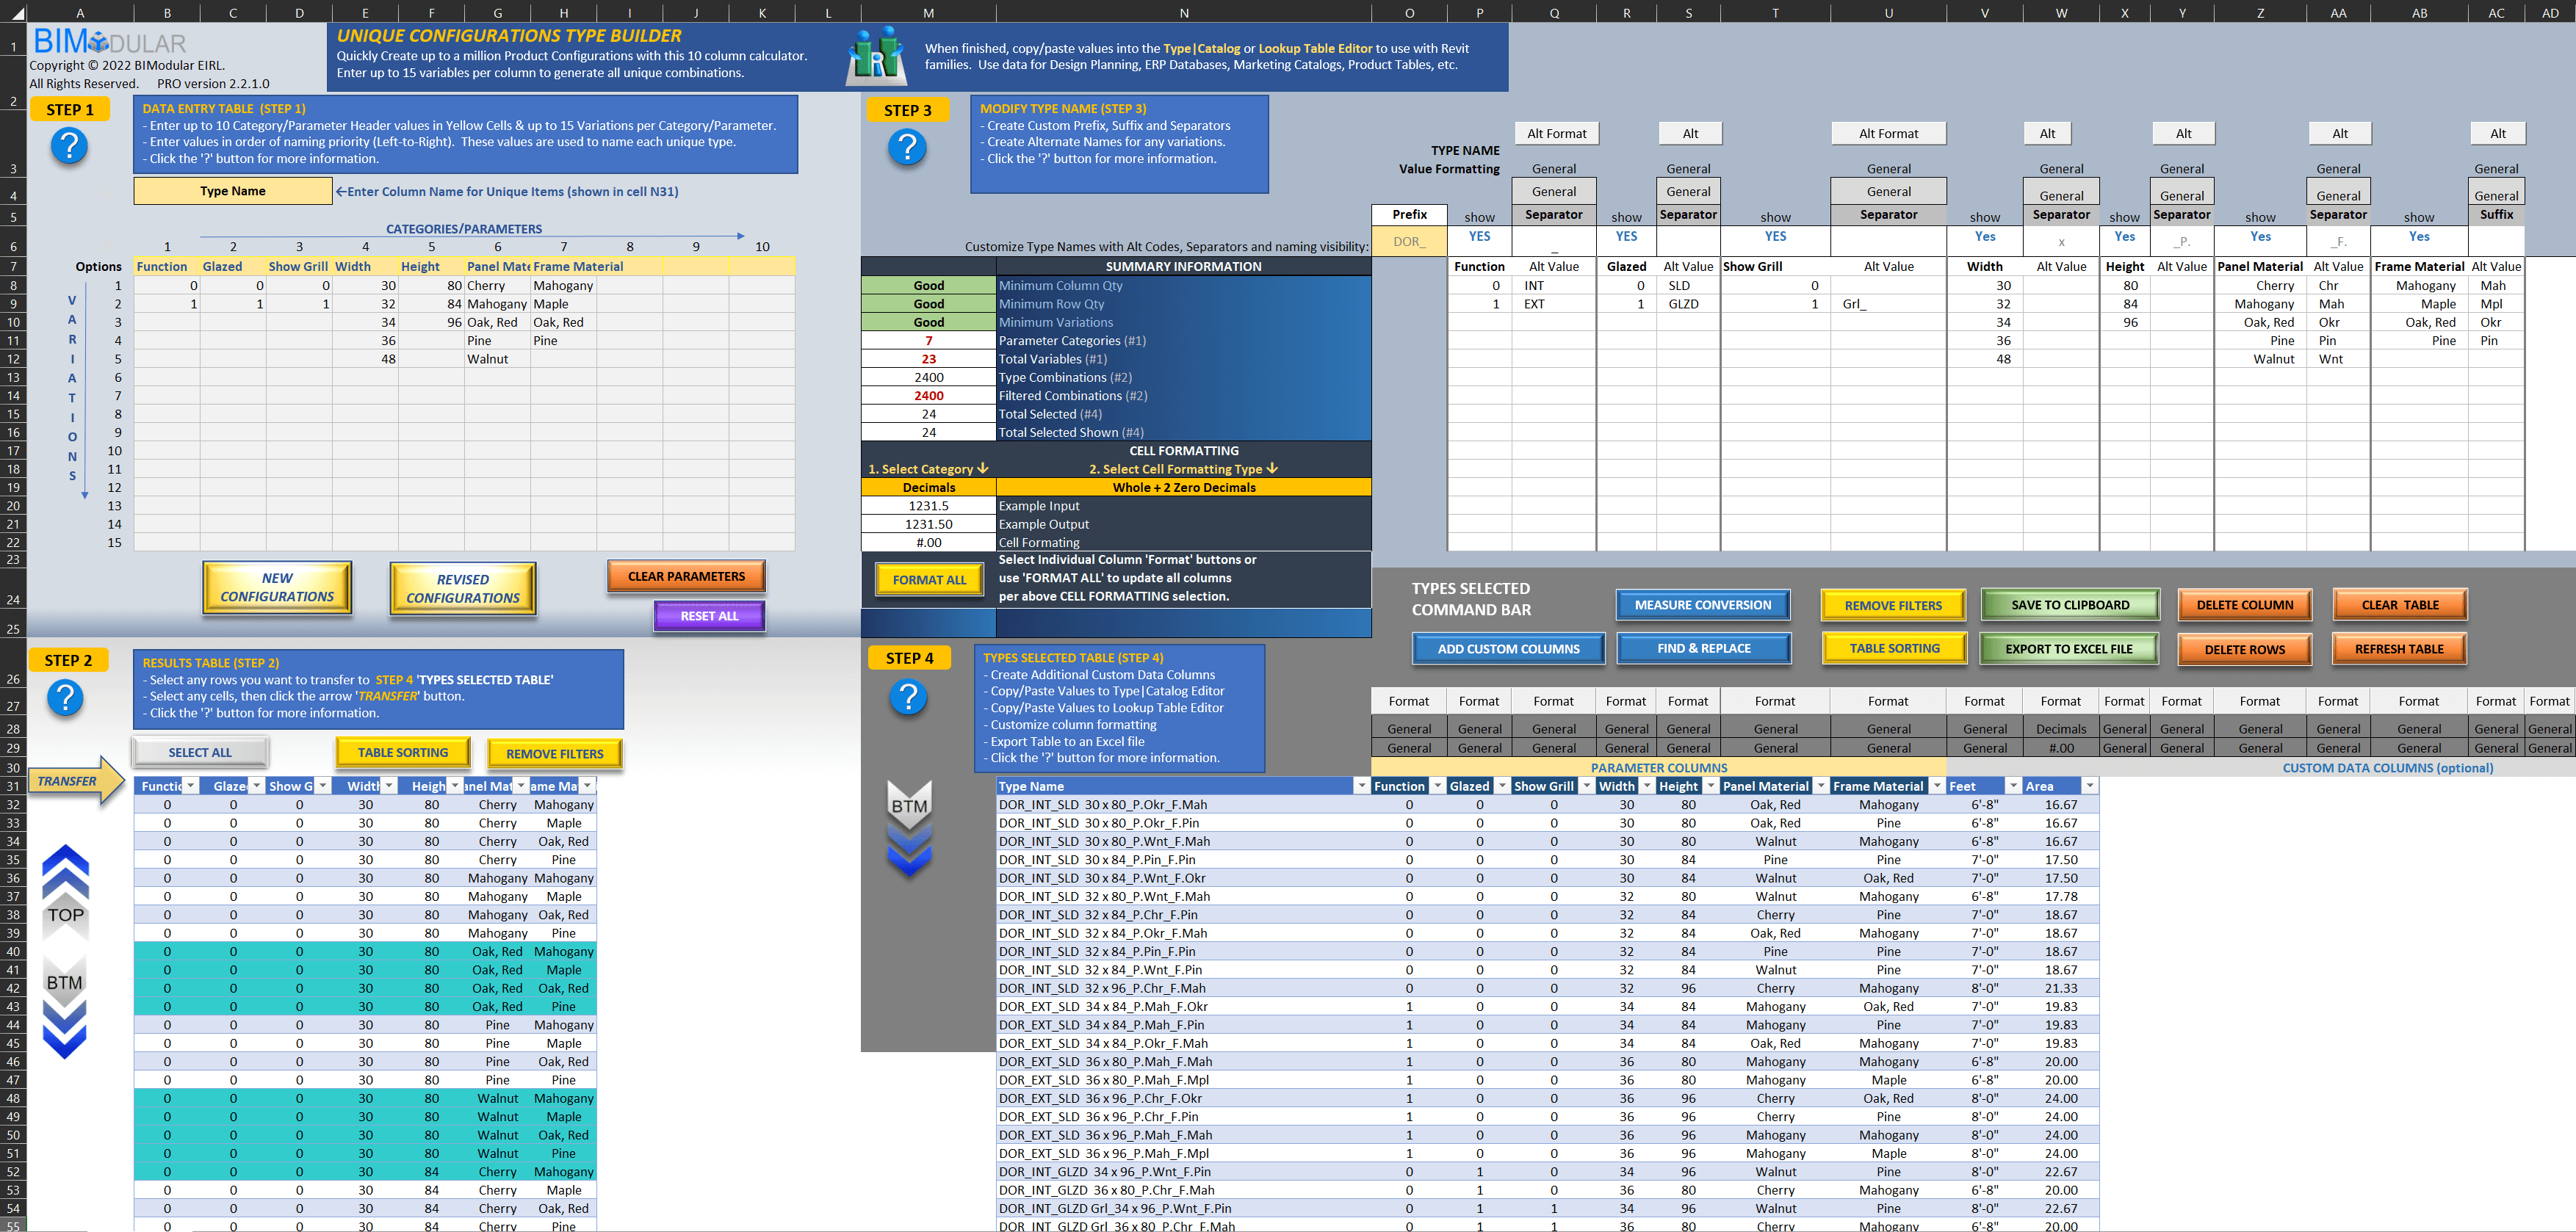Open the Type Name column filter dropdown
Viewport: 2576px width, 1232px height.
pos(1360,786)
